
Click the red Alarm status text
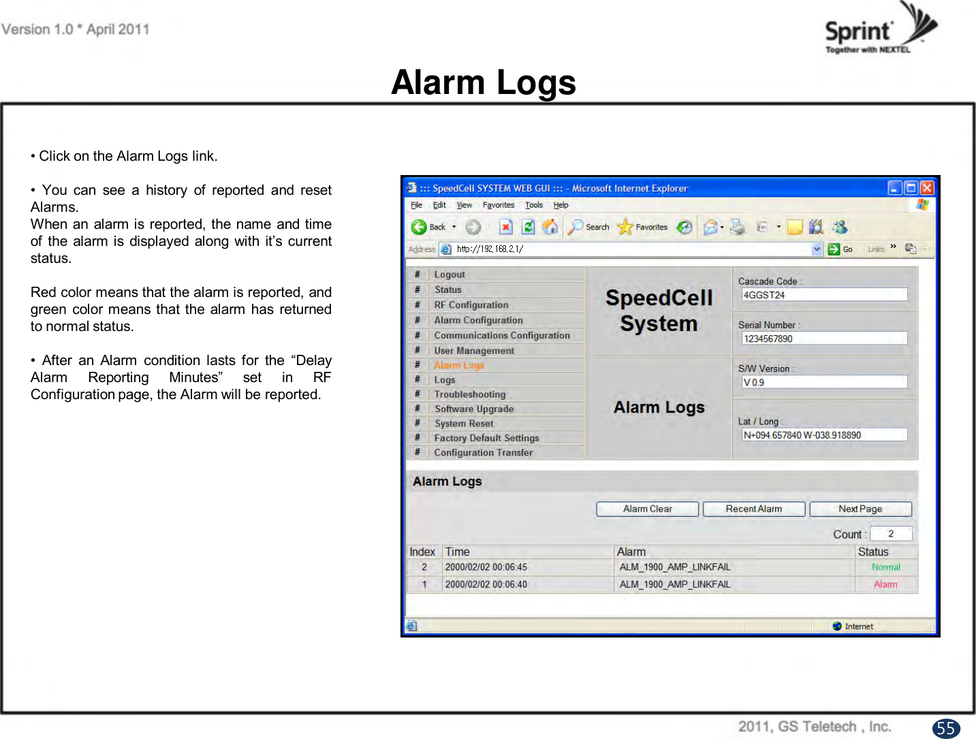point(885,584)
